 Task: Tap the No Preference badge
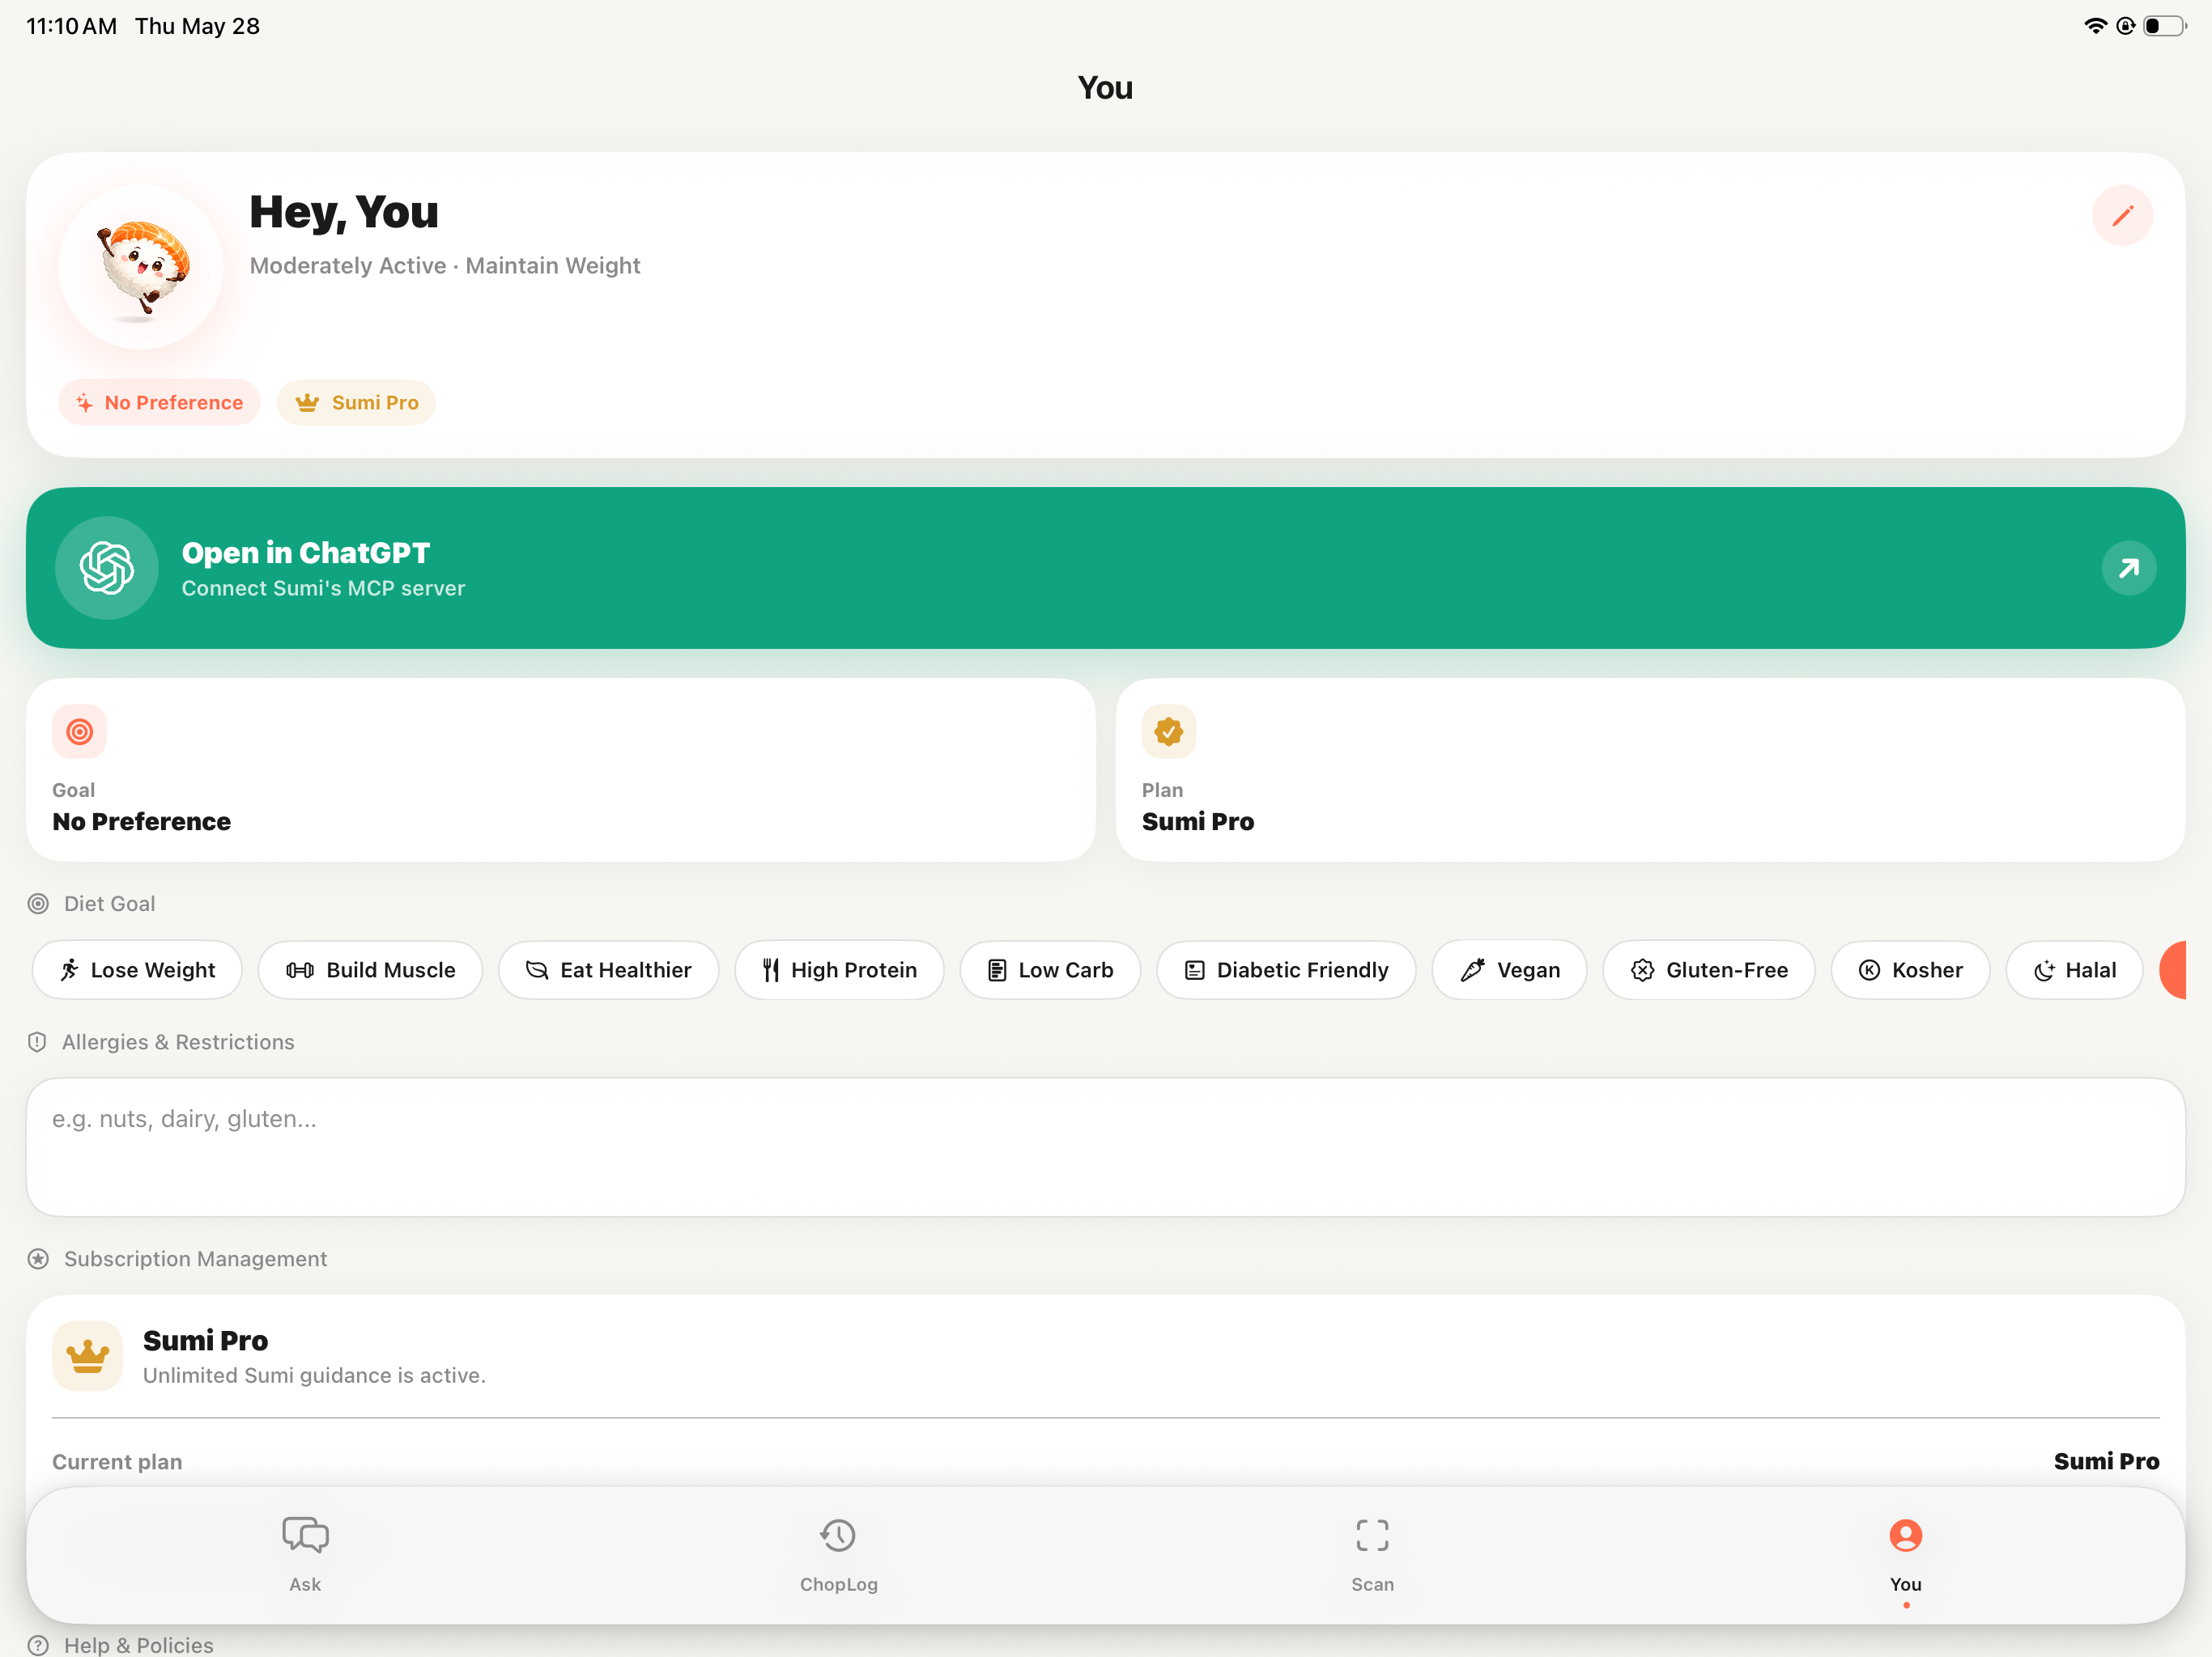point(159,403)
